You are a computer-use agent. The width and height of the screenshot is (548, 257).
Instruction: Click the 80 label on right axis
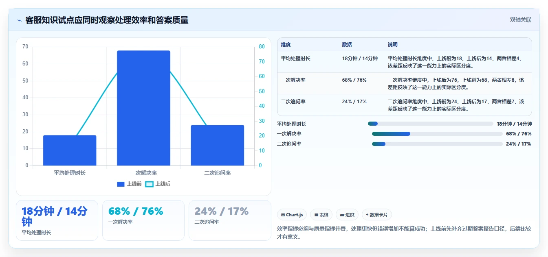[262, 47]
